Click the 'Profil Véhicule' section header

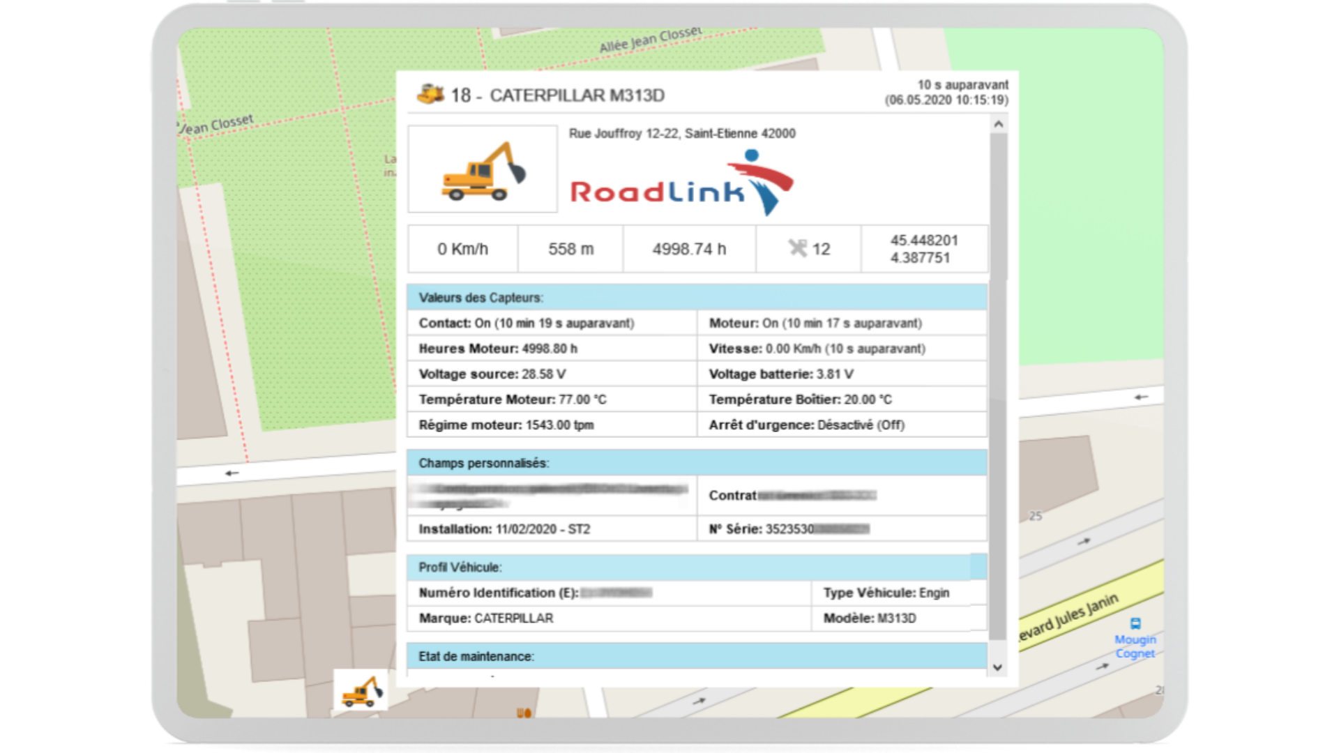click(x=697, y=568)
